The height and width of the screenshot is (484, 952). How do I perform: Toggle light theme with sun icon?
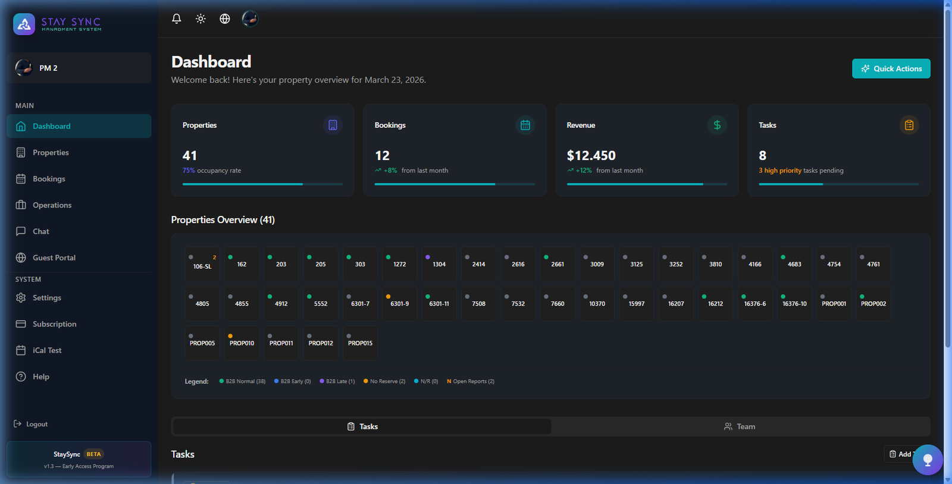click(x=201, y=18)
